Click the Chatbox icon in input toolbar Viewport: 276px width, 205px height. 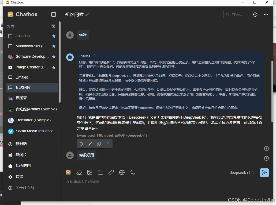coord(68,172)
